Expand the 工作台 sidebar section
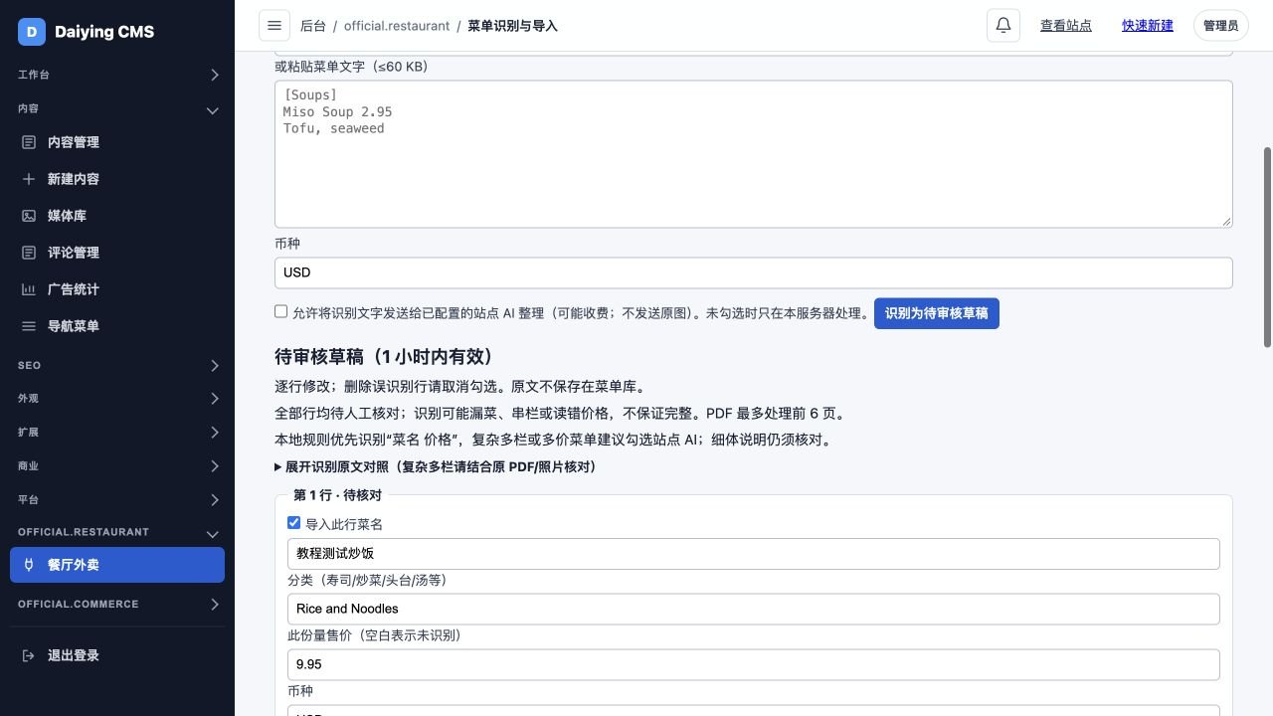1273x716 pixels. (x=117, y=75)
